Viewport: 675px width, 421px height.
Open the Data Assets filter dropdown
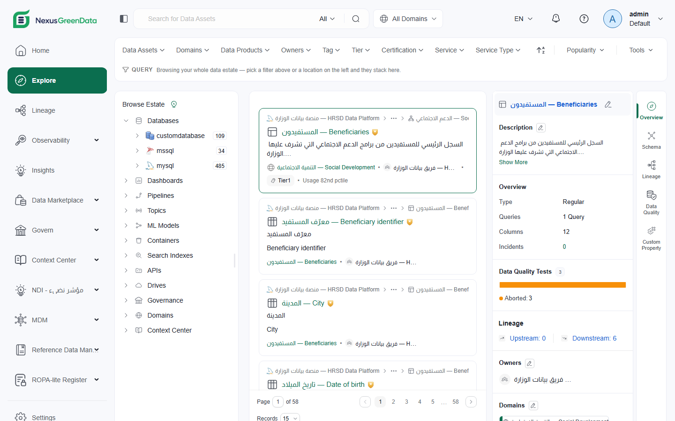pyautogui.click(x=143, y=50)
